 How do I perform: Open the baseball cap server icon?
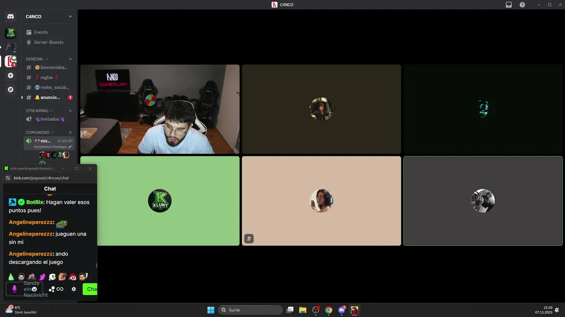click(11, 47)
